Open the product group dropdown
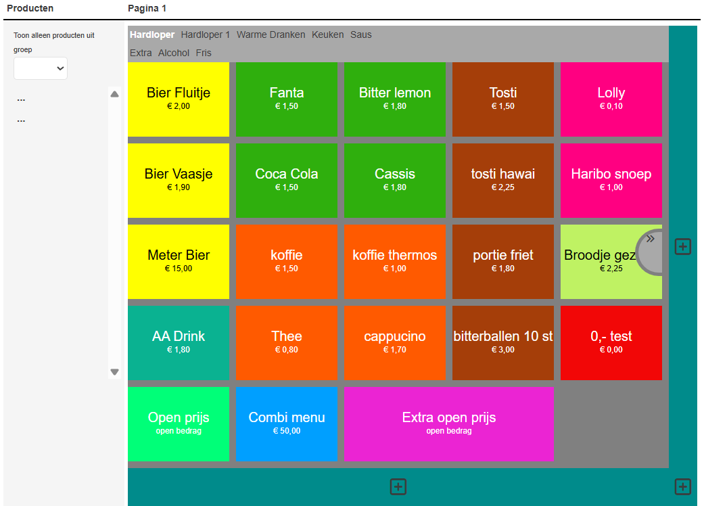704x506 pixels. point(41,68)
